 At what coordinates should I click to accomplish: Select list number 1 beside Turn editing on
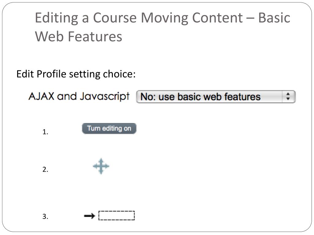(45, 132)
